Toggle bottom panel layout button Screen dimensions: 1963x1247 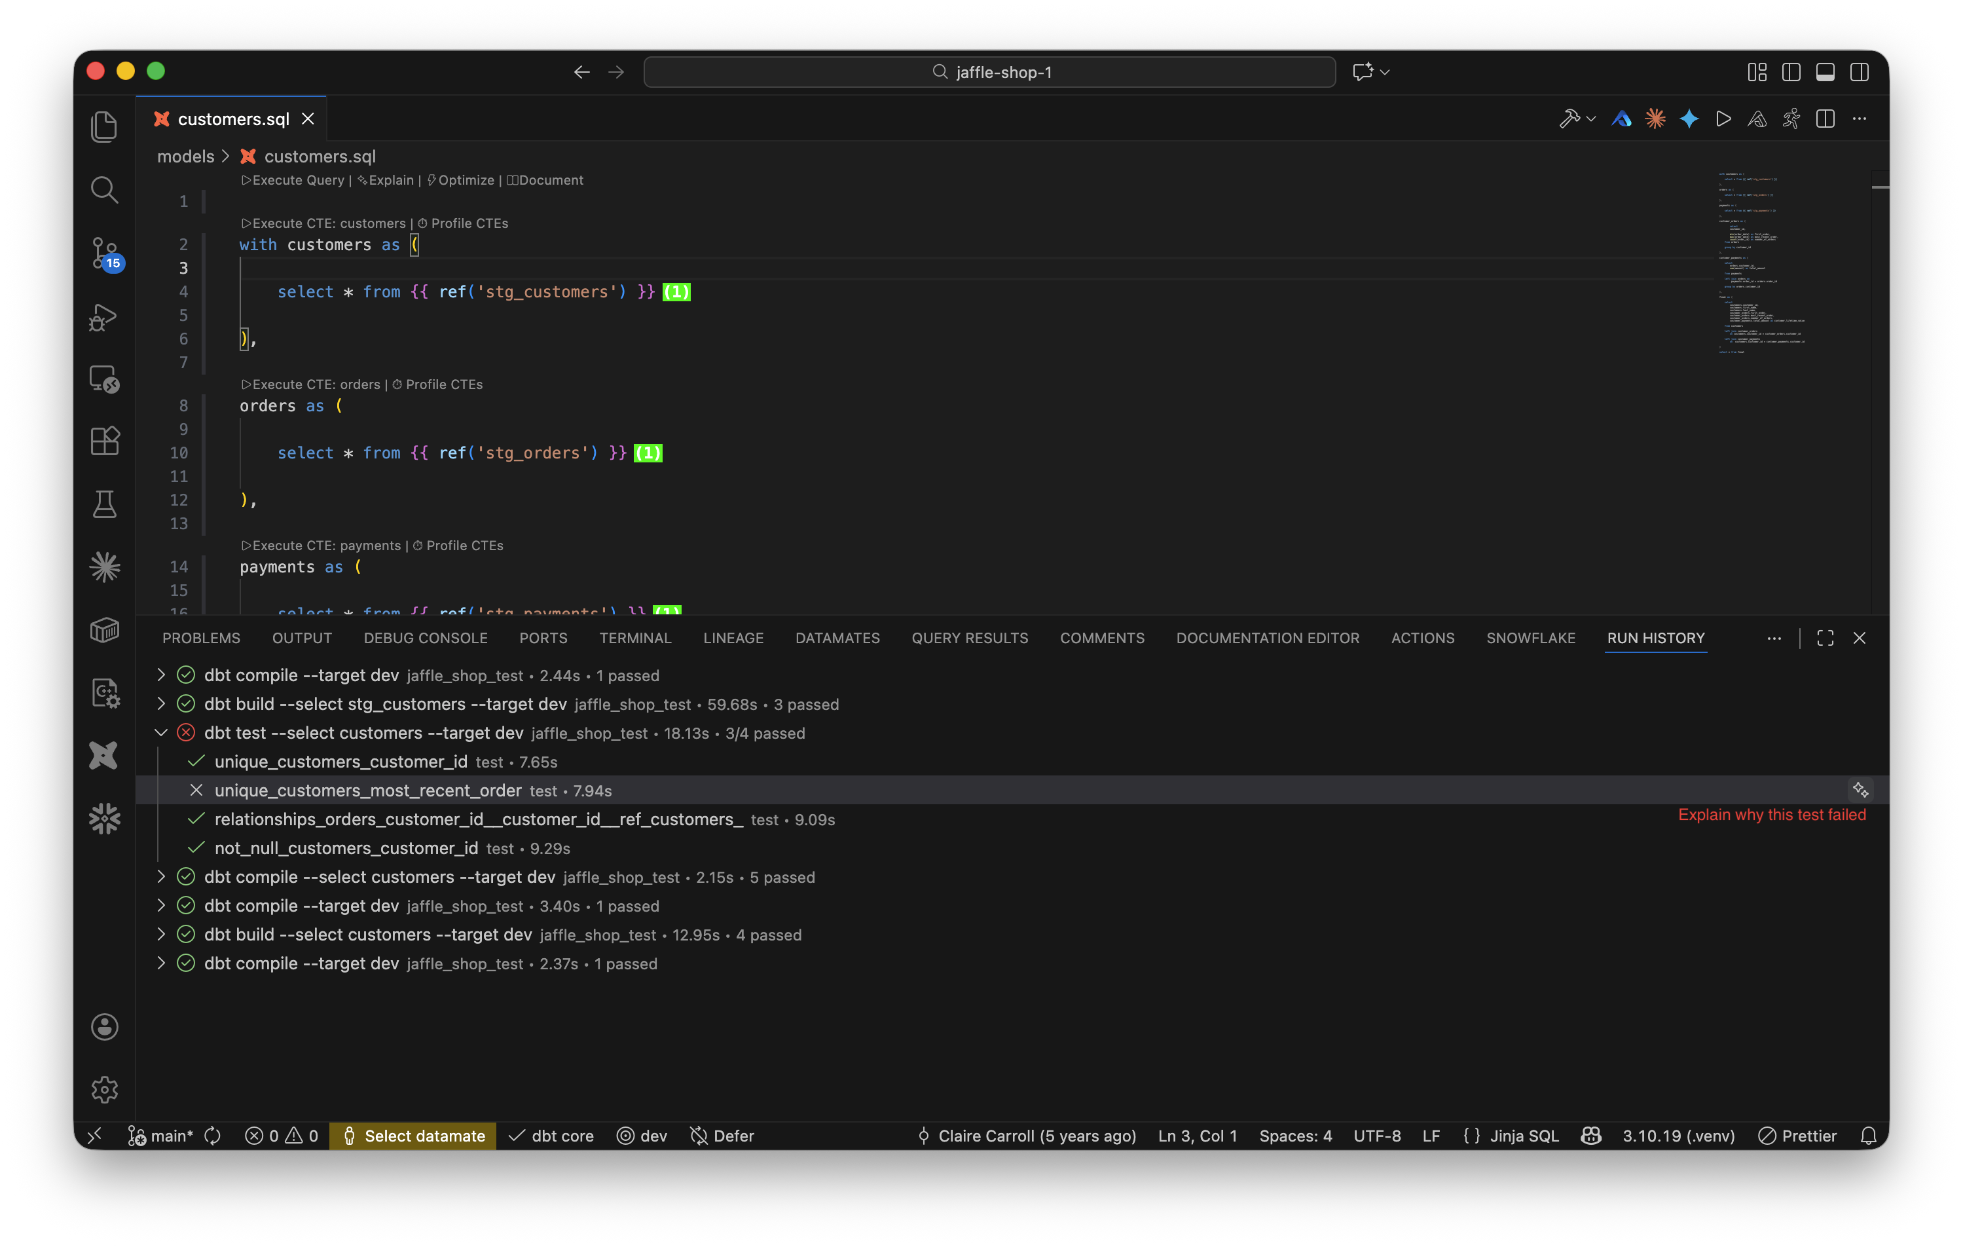pos(1825,72)
